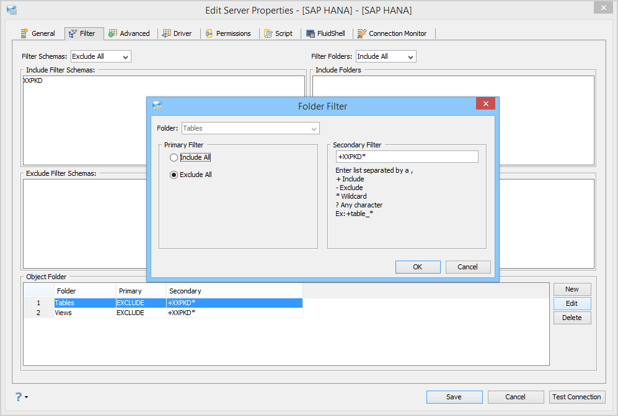Click the Filter tab funnel icon
618x416 pixels.
[x=73, y=34]
